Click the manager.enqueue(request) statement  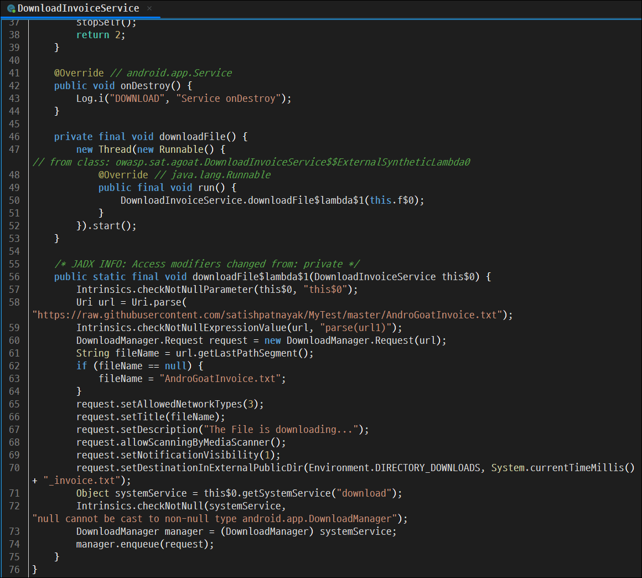[145, 544]
